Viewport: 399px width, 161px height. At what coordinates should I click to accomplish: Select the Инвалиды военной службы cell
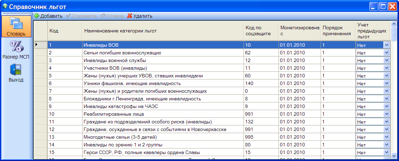[x=162, y=60]
